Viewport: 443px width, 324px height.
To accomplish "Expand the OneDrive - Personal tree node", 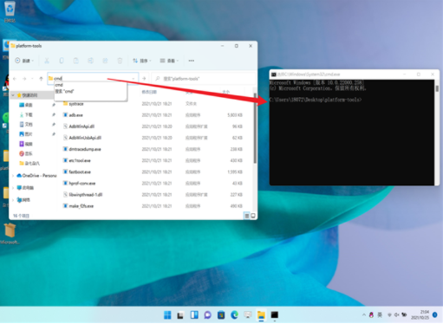I will click(13, 176).
